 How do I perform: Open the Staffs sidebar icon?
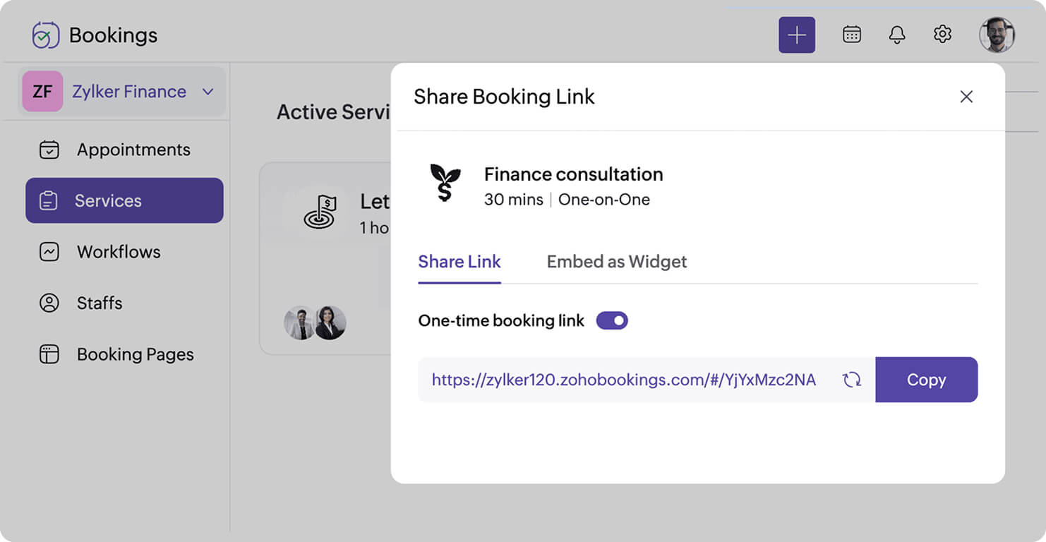click(49, 303)
